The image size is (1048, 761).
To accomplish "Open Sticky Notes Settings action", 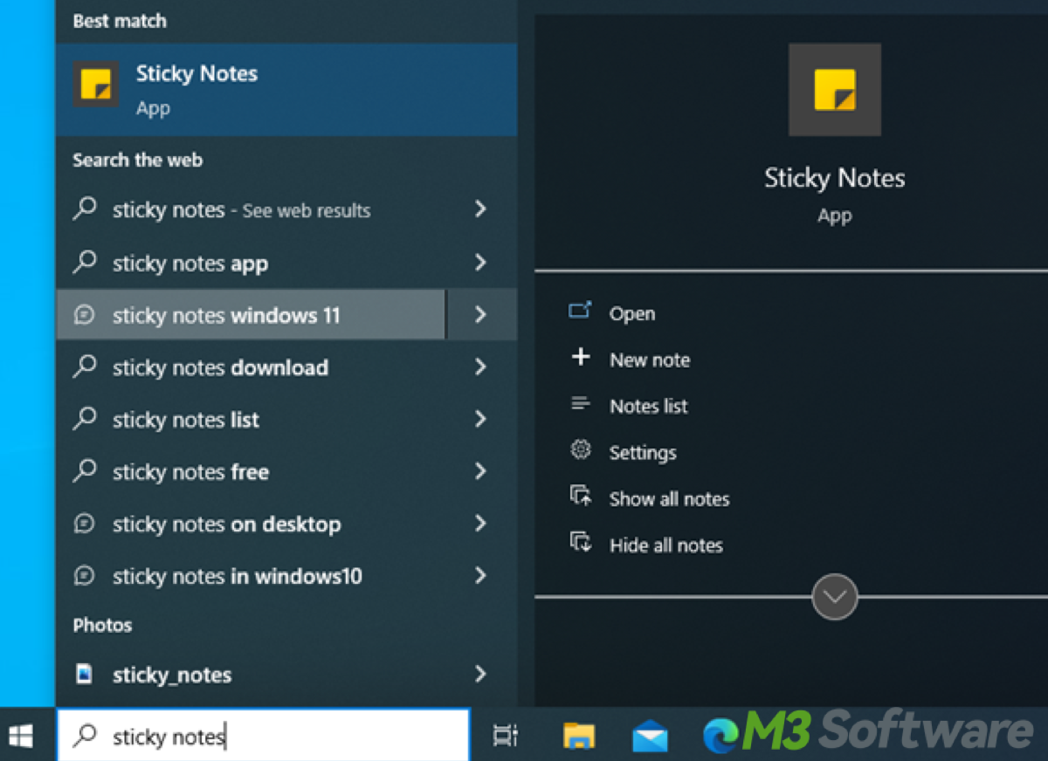I will point(643,453).
